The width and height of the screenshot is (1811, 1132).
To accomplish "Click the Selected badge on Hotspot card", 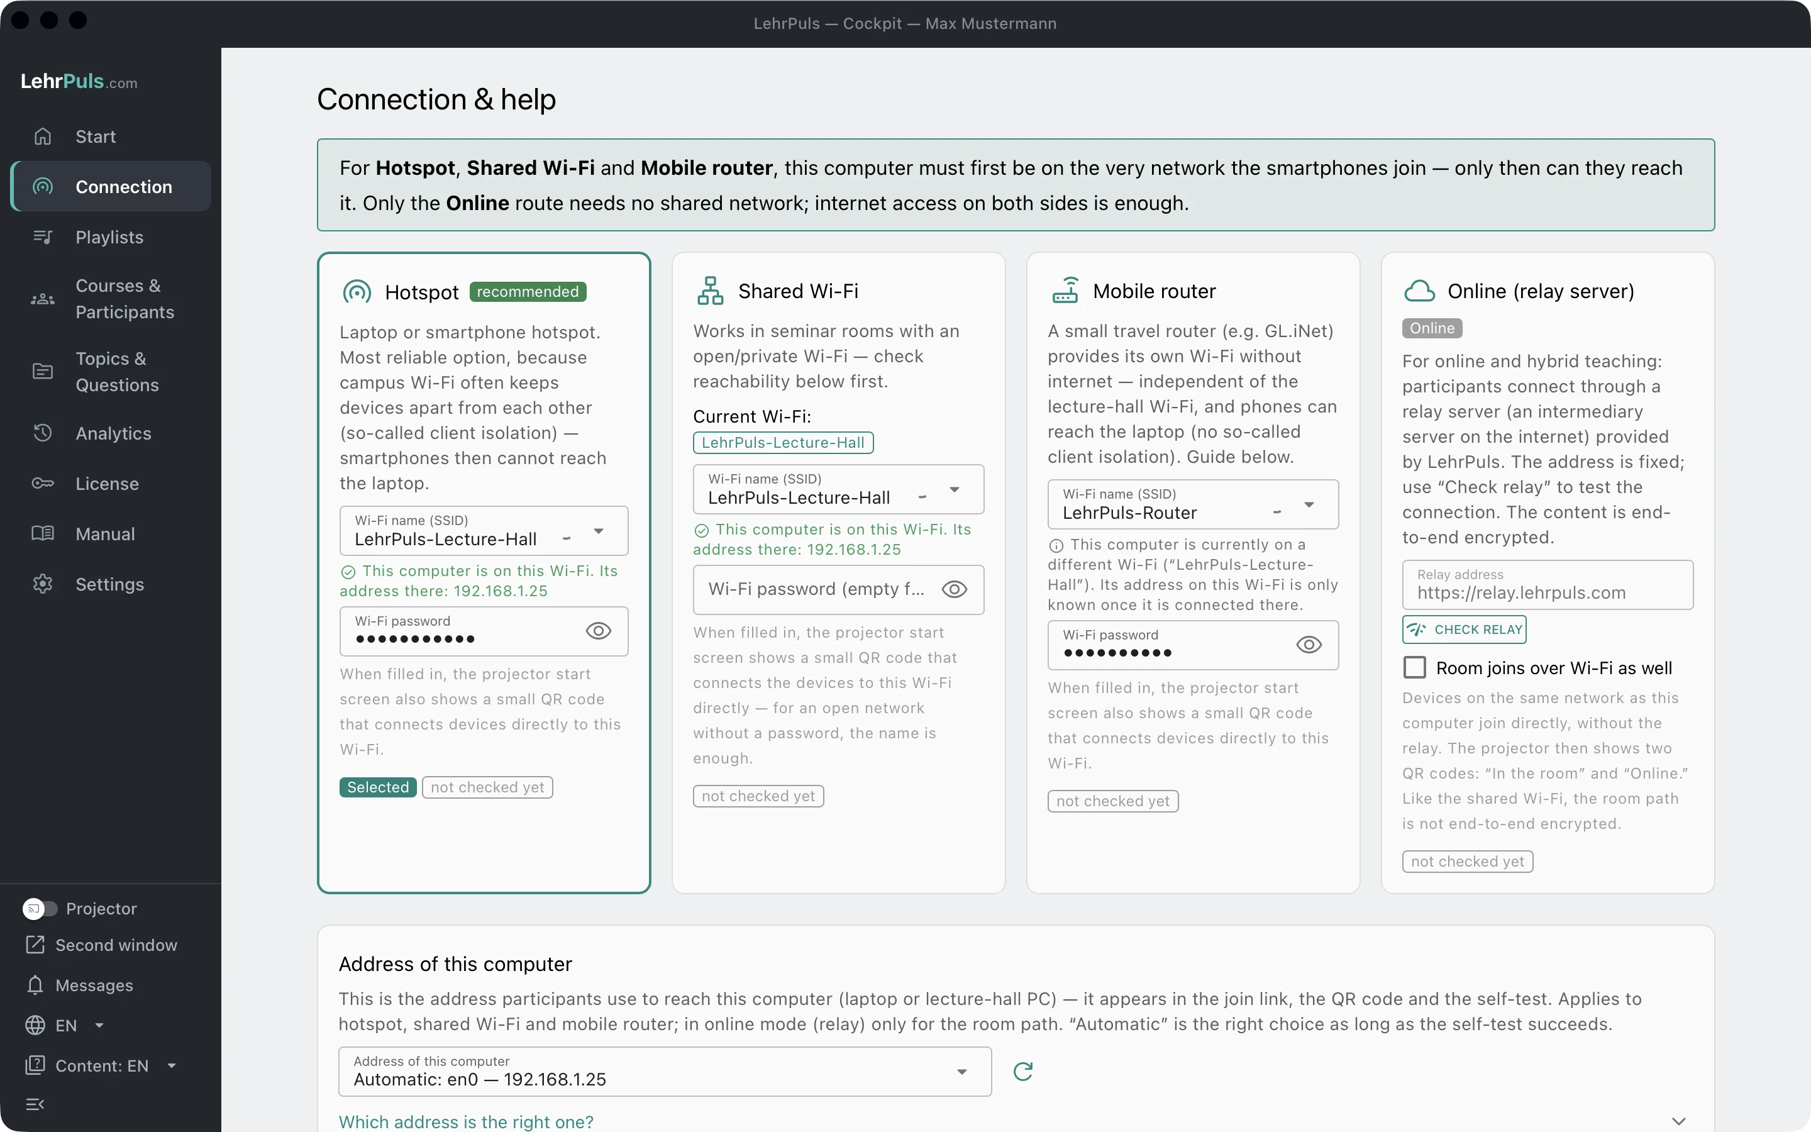I will click(378, 787).
